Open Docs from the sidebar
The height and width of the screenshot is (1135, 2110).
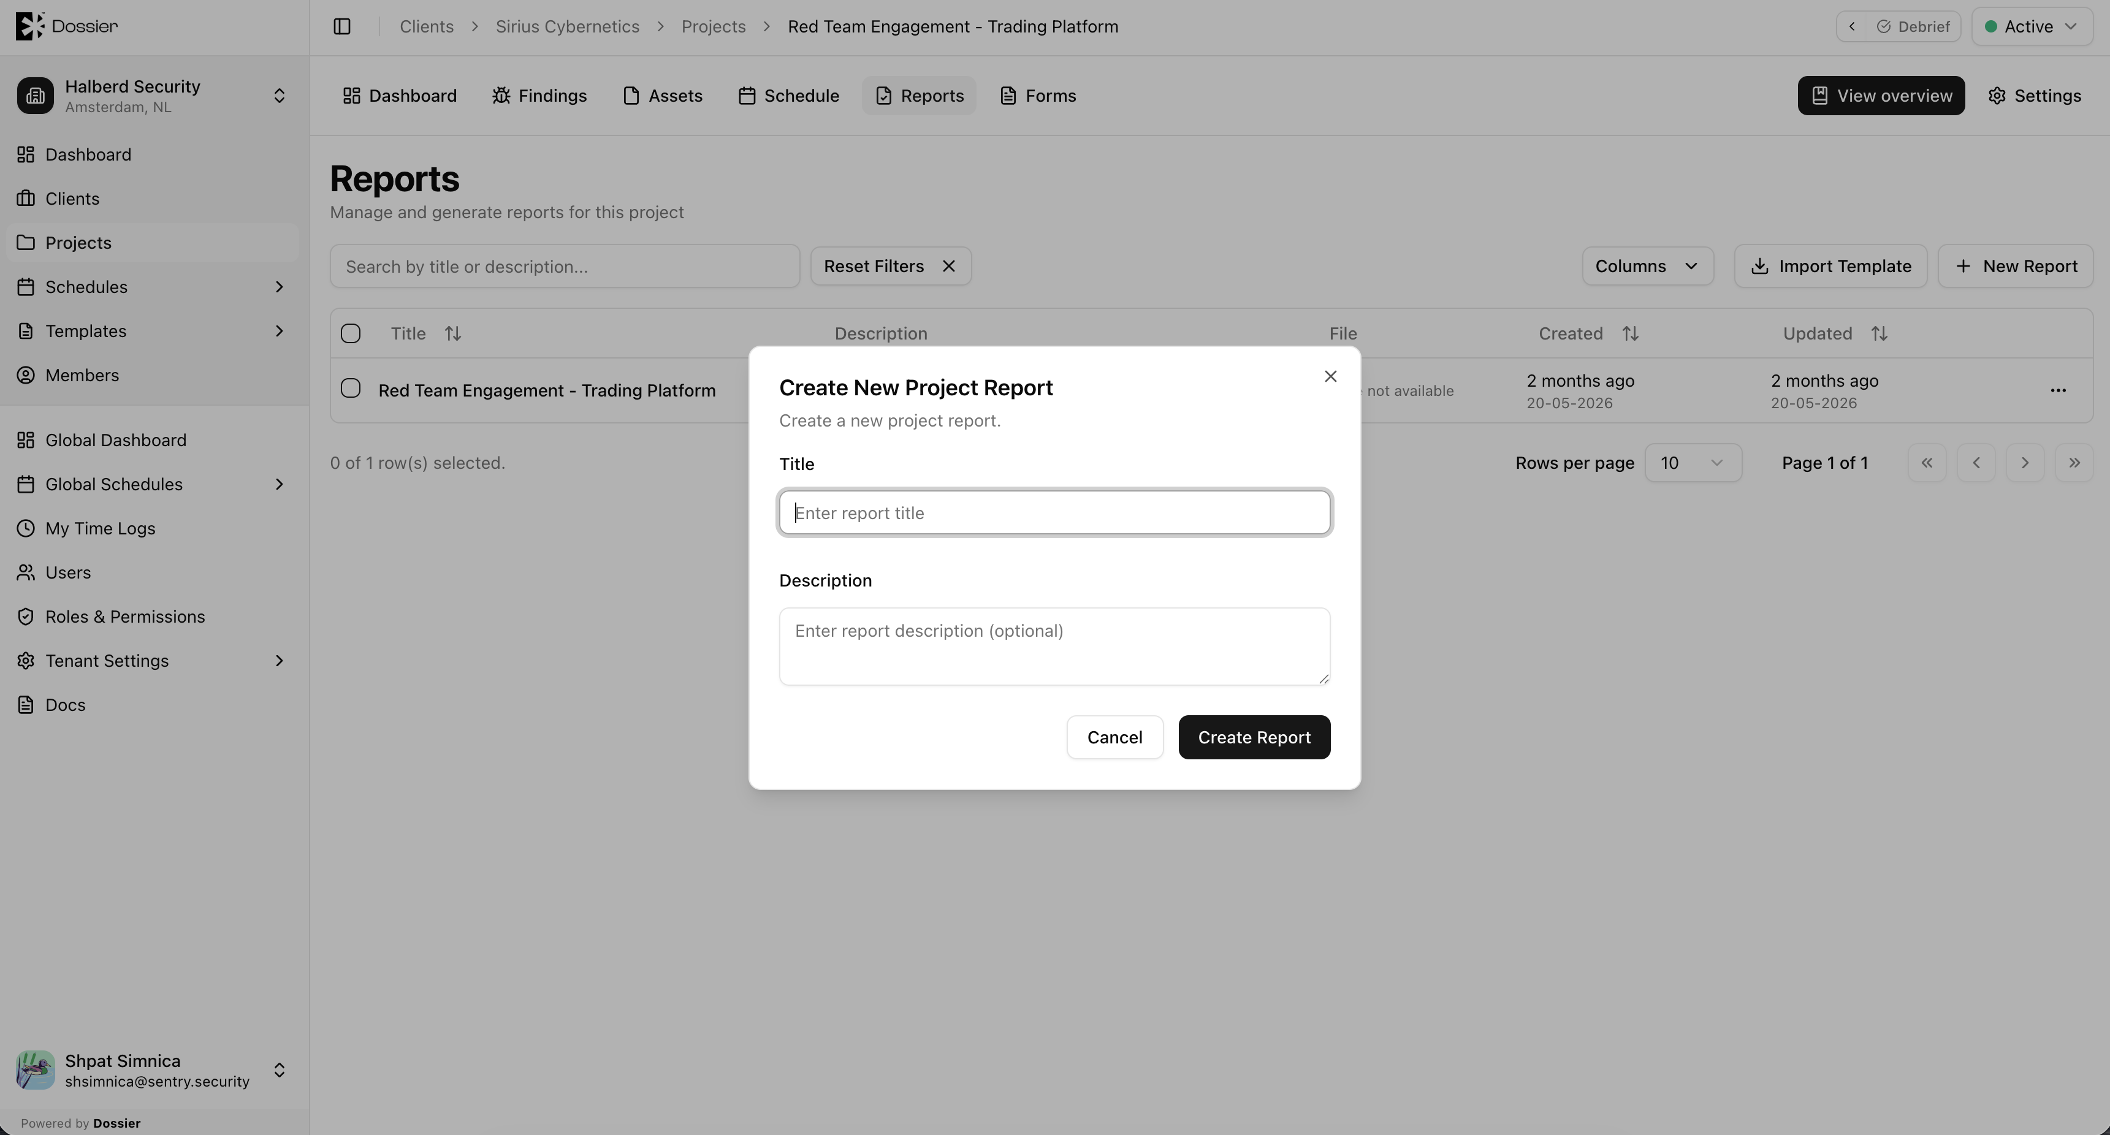(x=153, y=705)
